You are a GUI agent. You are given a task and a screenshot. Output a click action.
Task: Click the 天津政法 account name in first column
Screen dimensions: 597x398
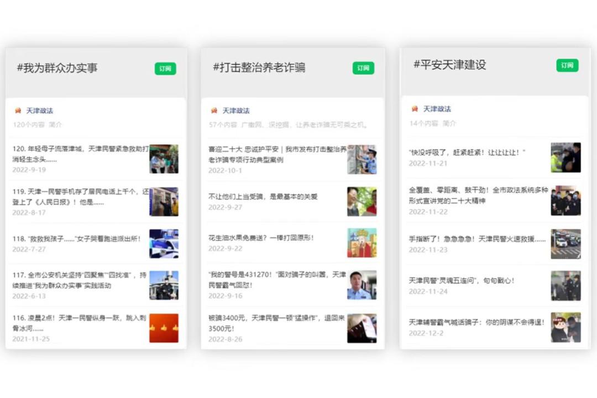pyautogui.click(x=40, y=110)
